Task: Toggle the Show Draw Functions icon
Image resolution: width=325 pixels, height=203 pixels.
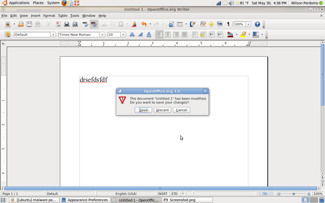Action: 193,24
